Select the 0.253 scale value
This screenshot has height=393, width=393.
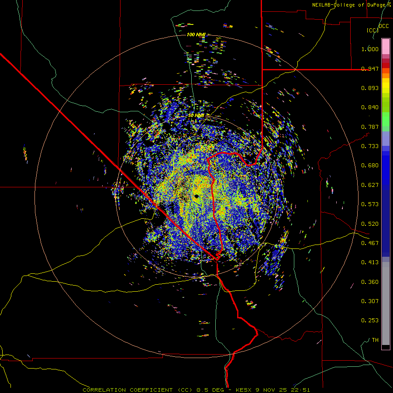(x=370, y=321)
